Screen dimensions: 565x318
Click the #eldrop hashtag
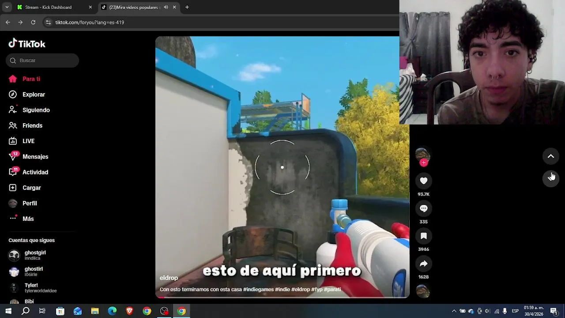pyautogui.click(x=301, y=289)
